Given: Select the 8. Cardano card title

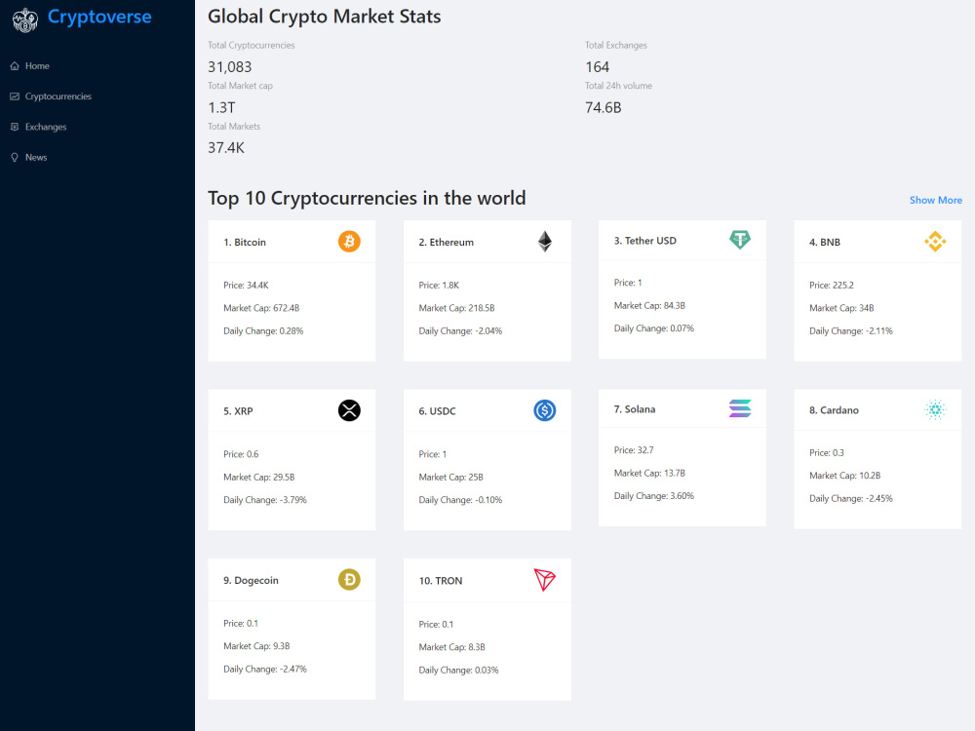Looking at the screenshot, I should [x=834, y=410].
